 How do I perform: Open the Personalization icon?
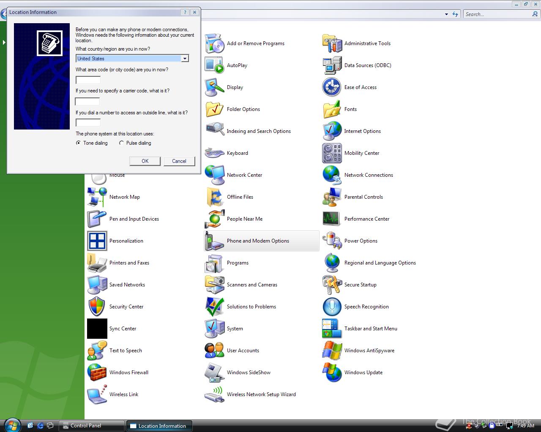97,241
